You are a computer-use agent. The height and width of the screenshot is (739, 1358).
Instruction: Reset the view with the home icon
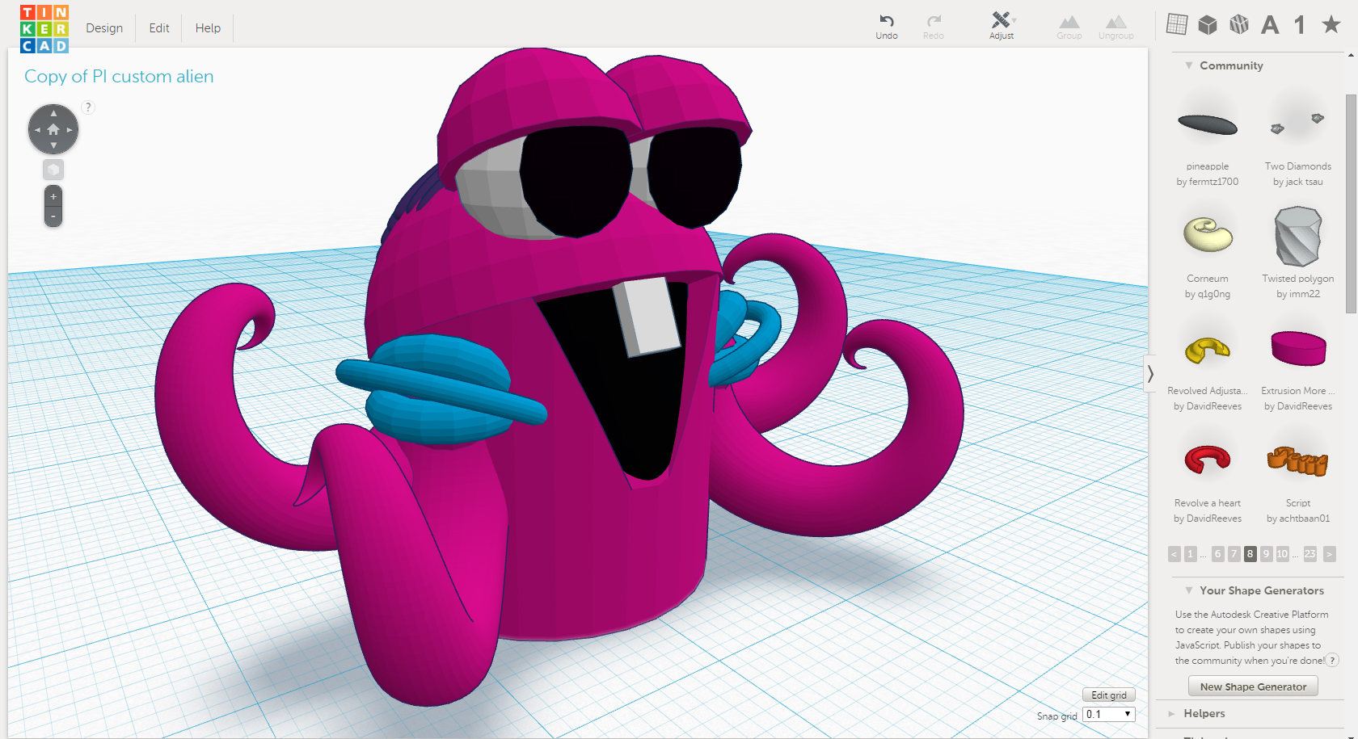[53, 129]
